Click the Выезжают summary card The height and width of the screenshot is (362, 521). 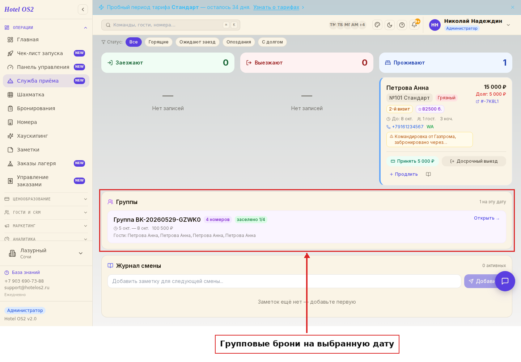[x=307, y=63]
